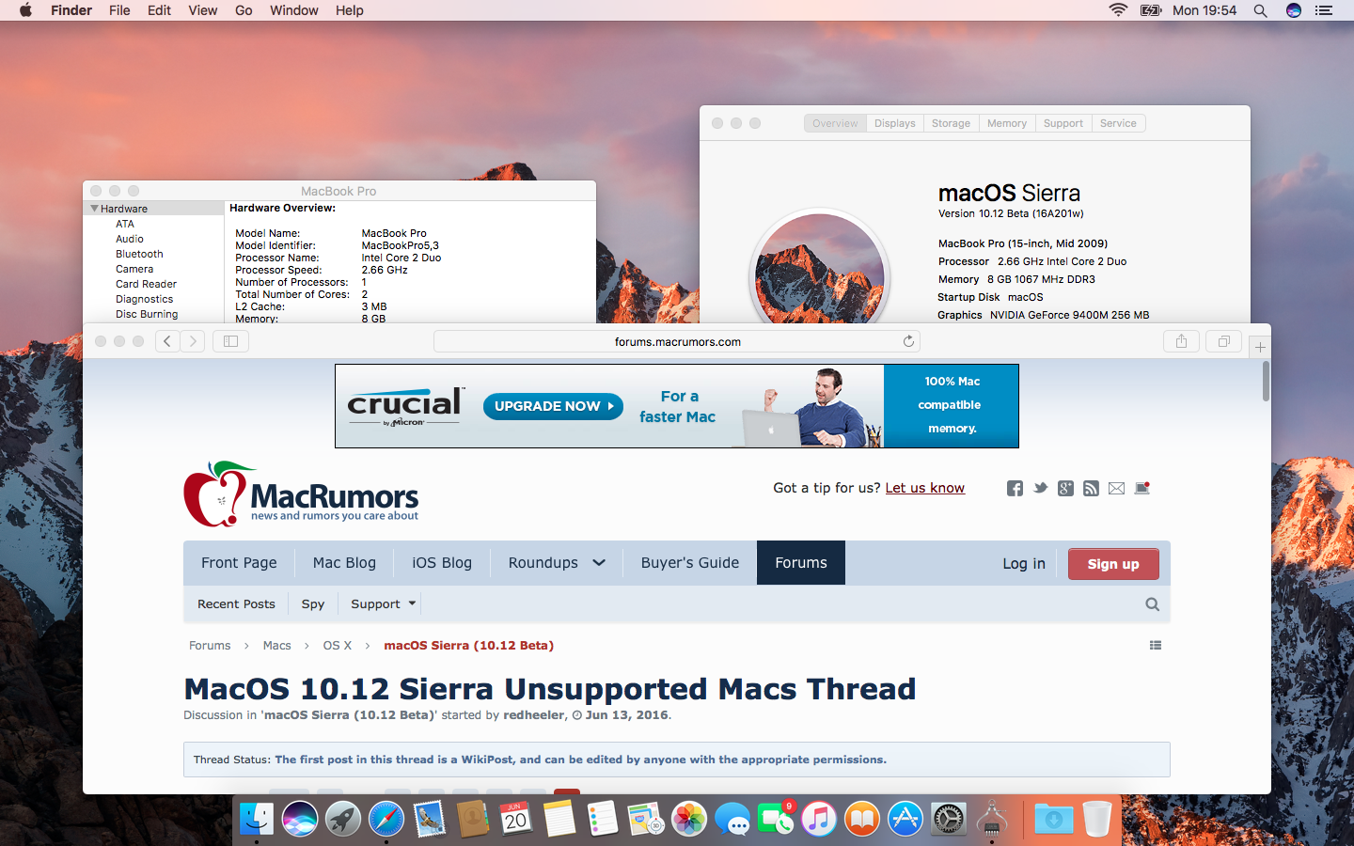Screen dimensions: 1354x846
Task: Open Buyer's Guide navigation item
Action: point(690,562)
